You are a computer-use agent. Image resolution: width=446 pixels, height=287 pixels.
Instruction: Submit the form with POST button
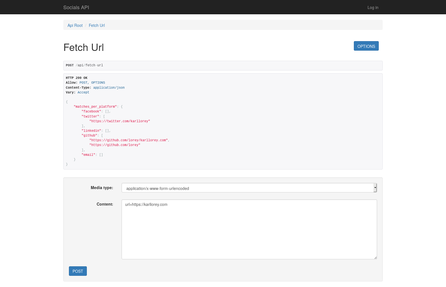[x=78, y=271]
